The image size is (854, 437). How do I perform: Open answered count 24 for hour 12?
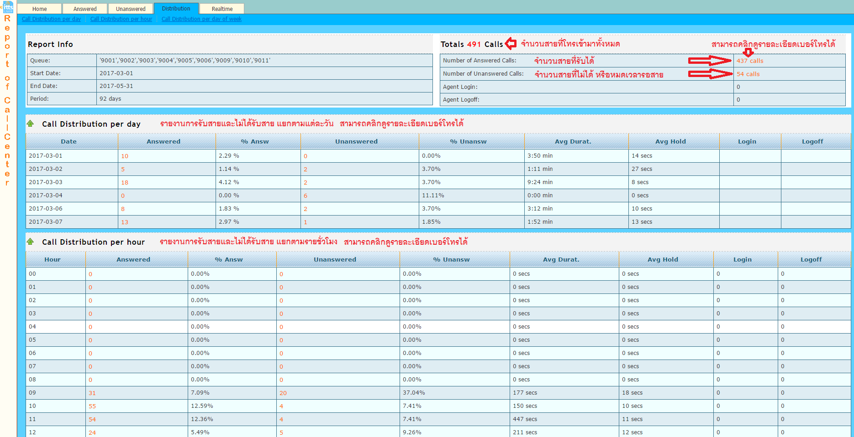pos(92,432)
